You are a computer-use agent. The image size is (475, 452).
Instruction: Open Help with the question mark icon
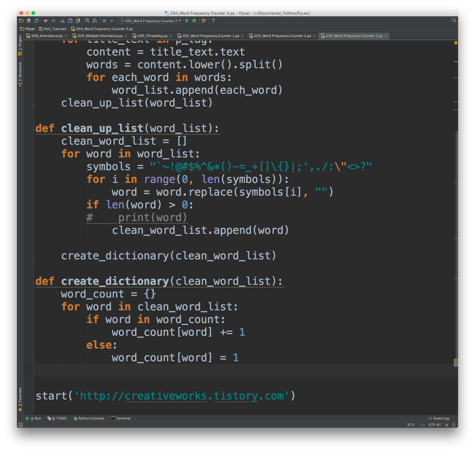(213, 20)
